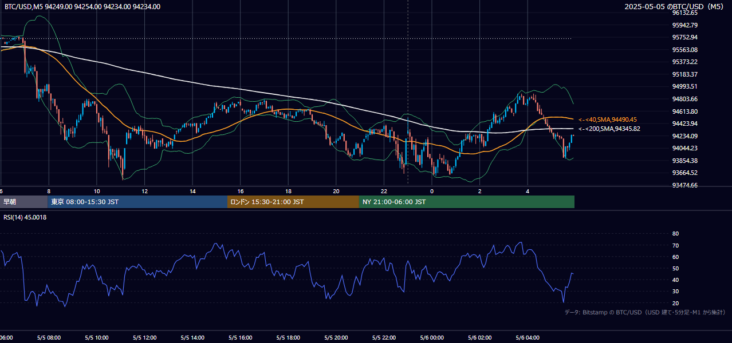Click the 5/5 10:00 date axis label

tap(97, 338)
